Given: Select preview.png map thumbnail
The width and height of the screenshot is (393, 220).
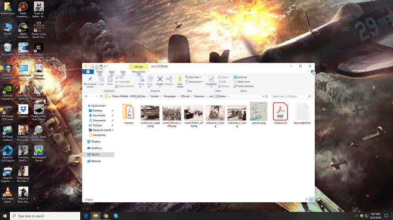Looking at the screenshot, I should (x=259, y=111).
